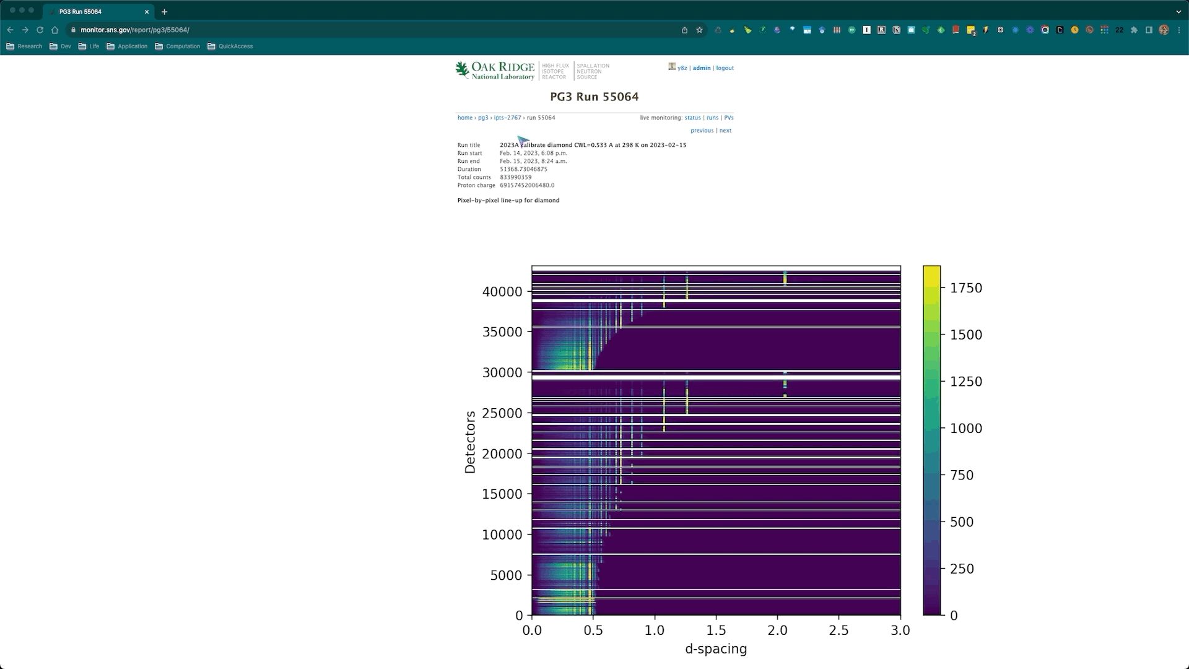Viewport: 1189px width, 669px height.
Task: Expand the tab search chevron
Action: pos(1178,11)
